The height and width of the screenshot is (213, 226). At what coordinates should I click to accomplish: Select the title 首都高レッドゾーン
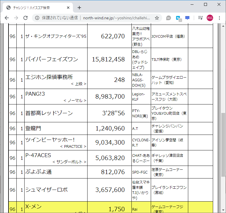tap(49, 113)
